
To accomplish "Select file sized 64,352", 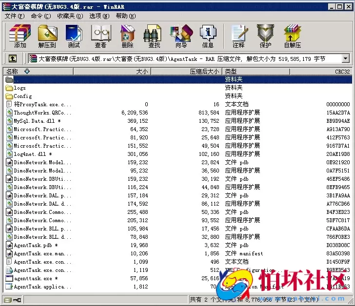I will [x=177, y=129].
